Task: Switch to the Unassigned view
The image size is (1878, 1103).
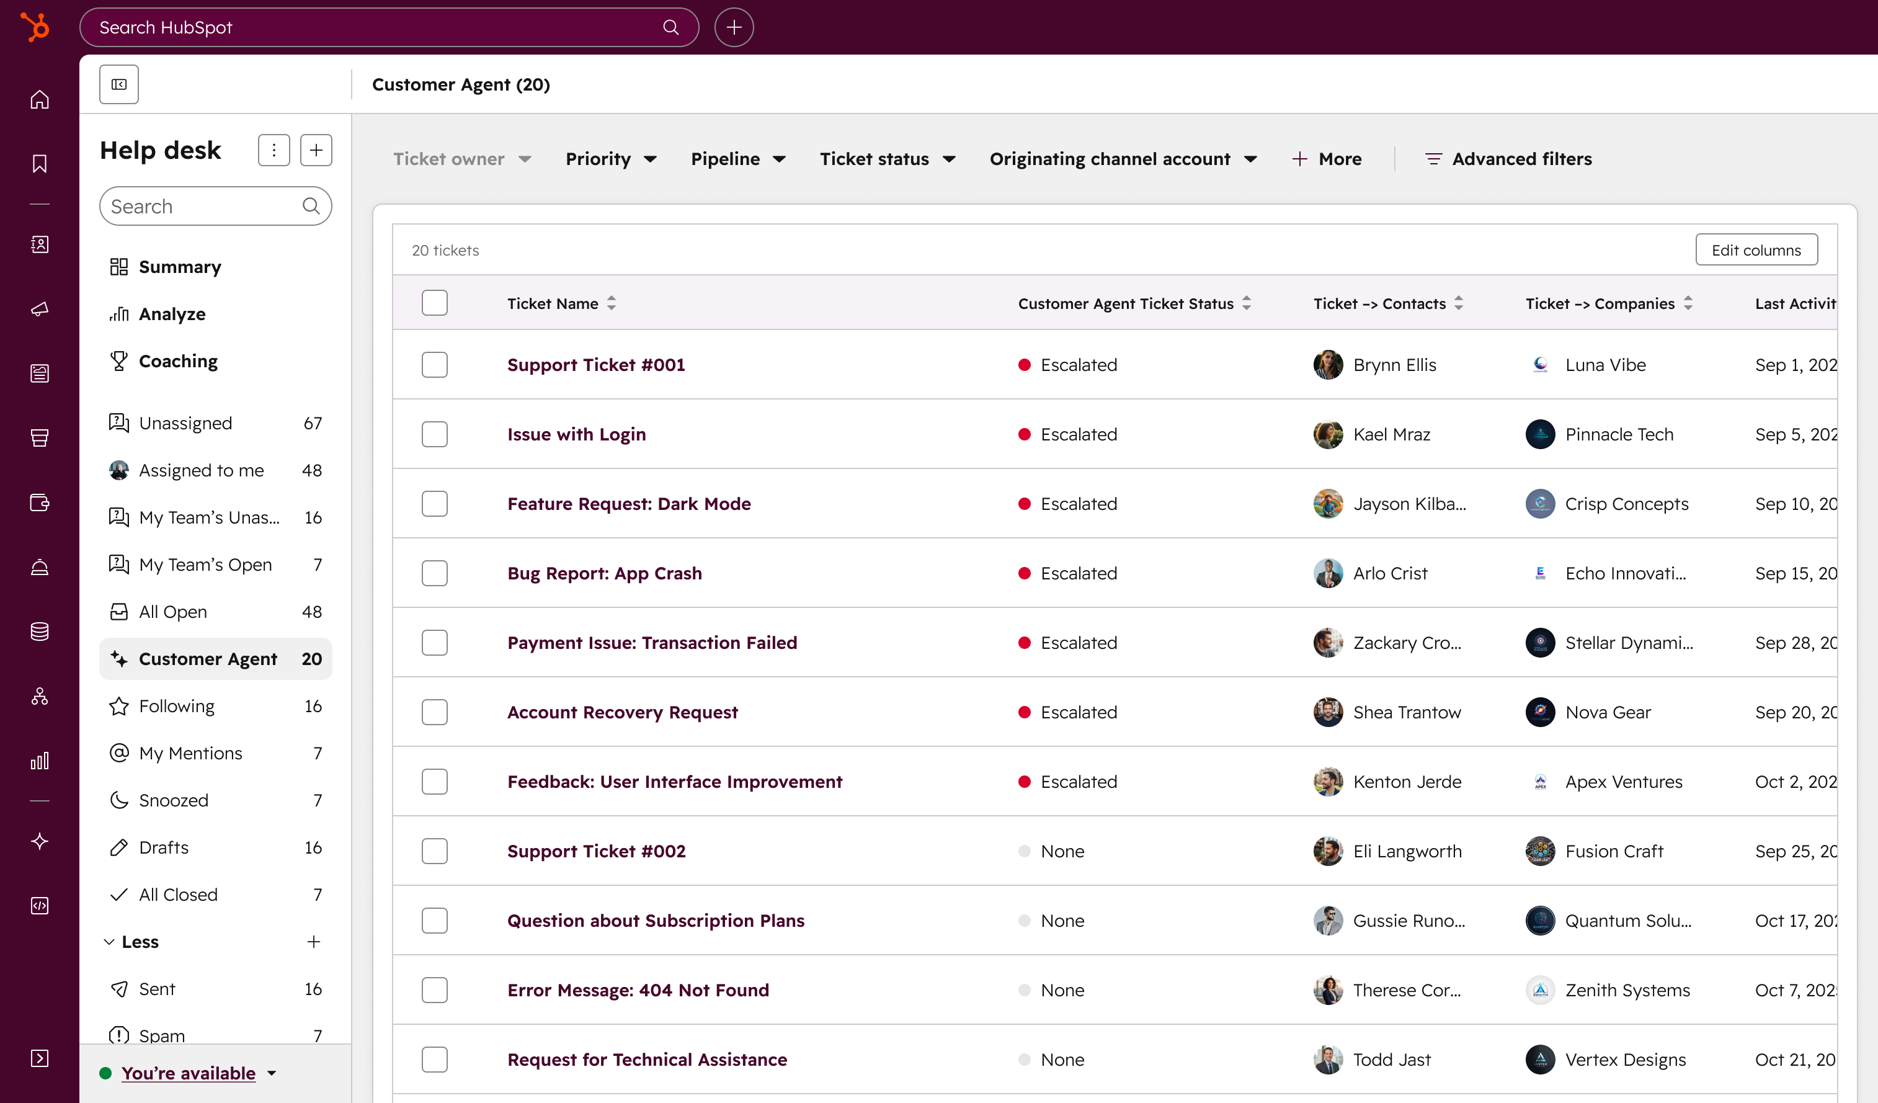Action: click(185, 423)
